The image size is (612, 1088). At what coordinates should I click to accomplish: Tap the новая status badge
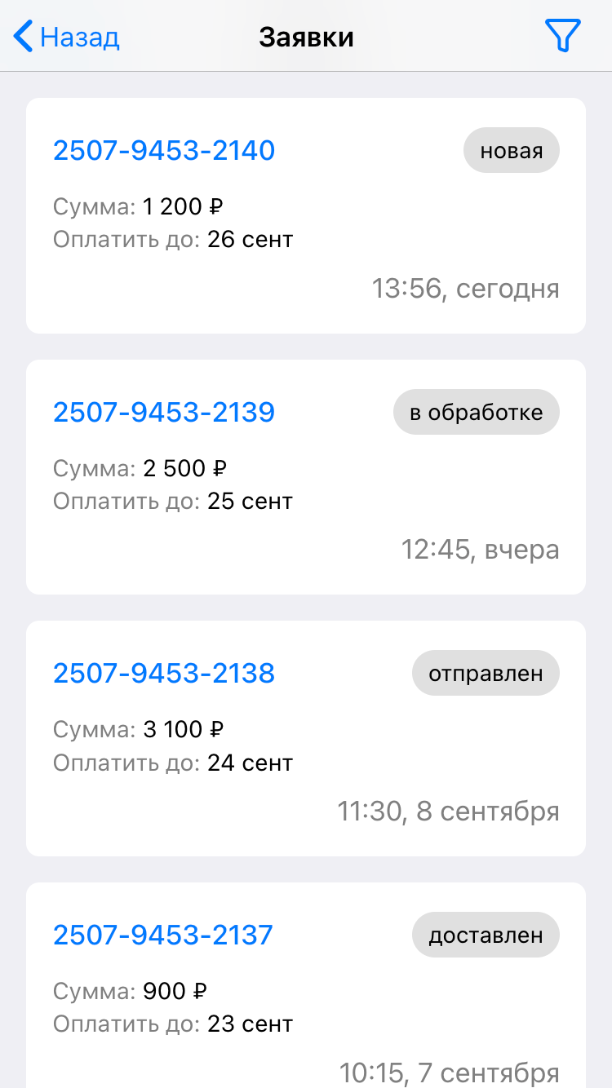tap(511, 151)
